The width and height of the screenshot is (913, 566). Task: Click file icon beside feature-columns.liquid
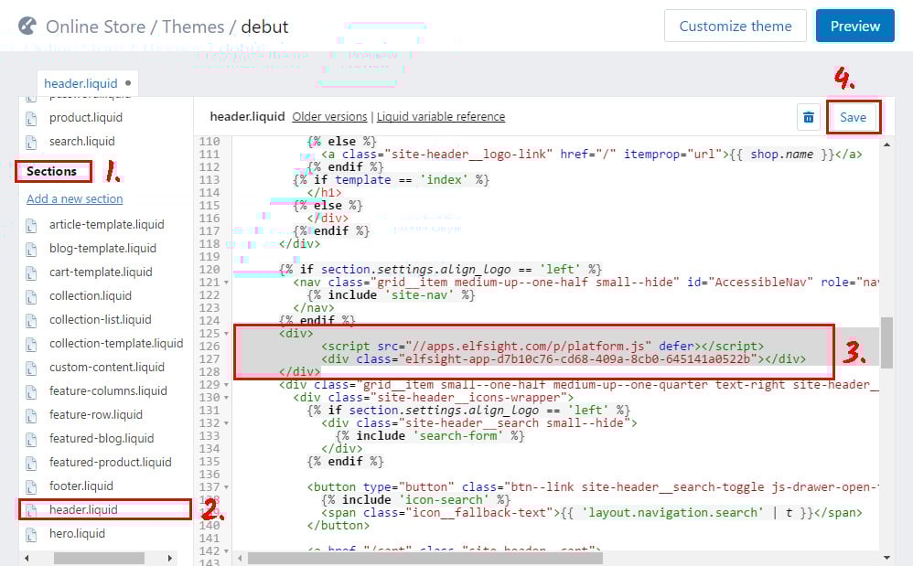[31, 392]
